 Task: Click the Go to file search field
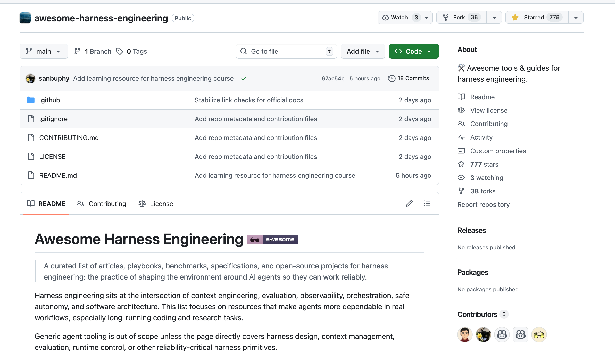286,51
